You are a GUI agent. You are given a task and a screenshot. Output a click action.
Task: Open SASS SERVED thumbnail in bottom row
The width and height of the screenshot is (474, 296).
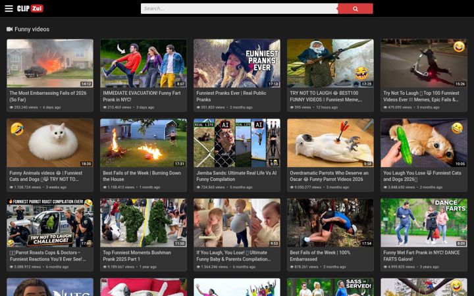point(330,287)
